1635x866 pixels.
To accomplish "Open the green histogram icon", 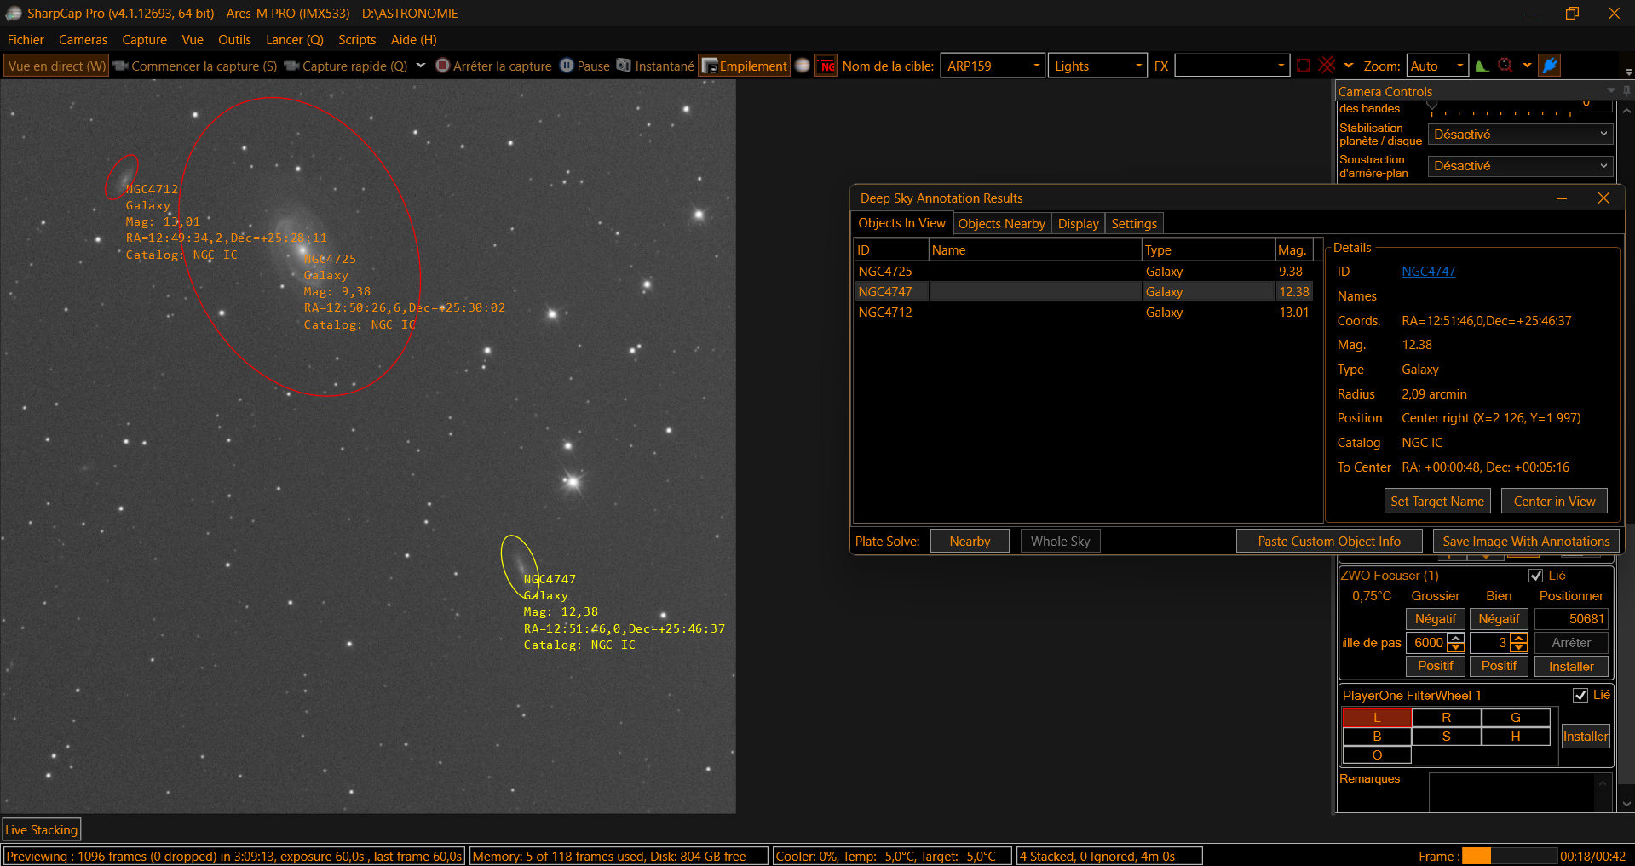I will (1482, 66).
